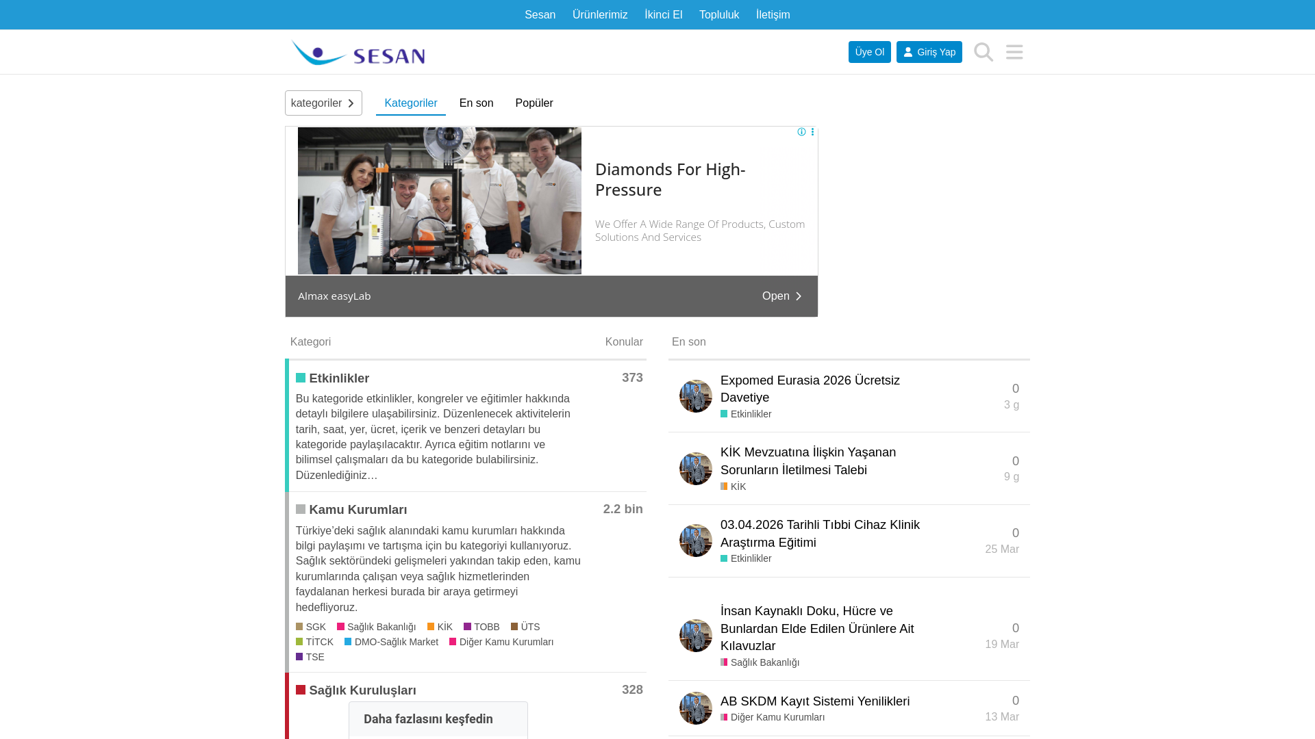Image resolution: width=1315 pixels, height=739 pixels.
Task: Open the ad options dots icon
Action: (812, 132)
